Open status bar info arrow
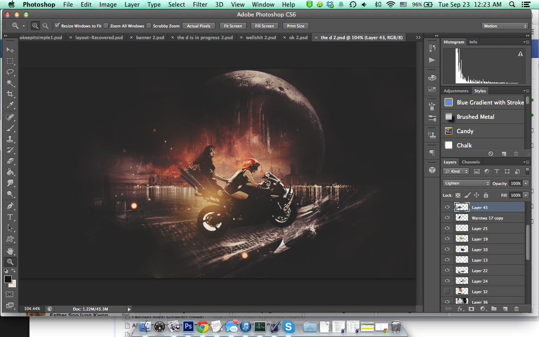This screenshot has height=337, width=539. click(129, 309)
